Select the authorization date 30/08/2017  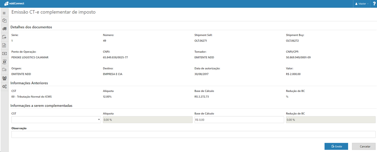(x=201, y=74)
